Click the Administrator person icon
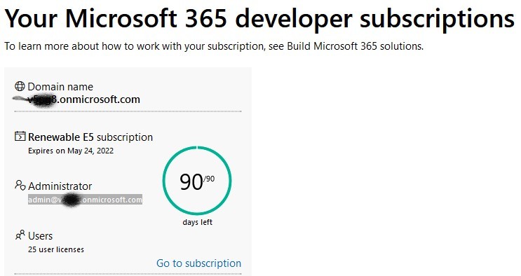521x276 pixels. 20,186
